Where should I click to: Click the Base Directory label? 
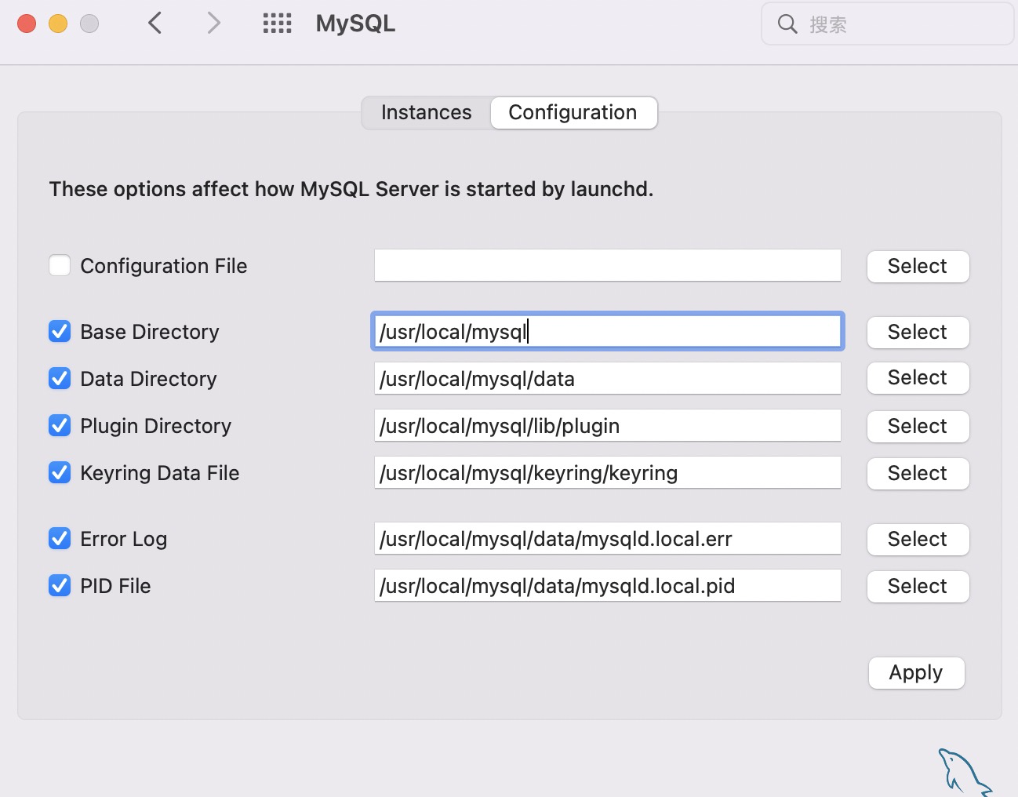point(150,332)
